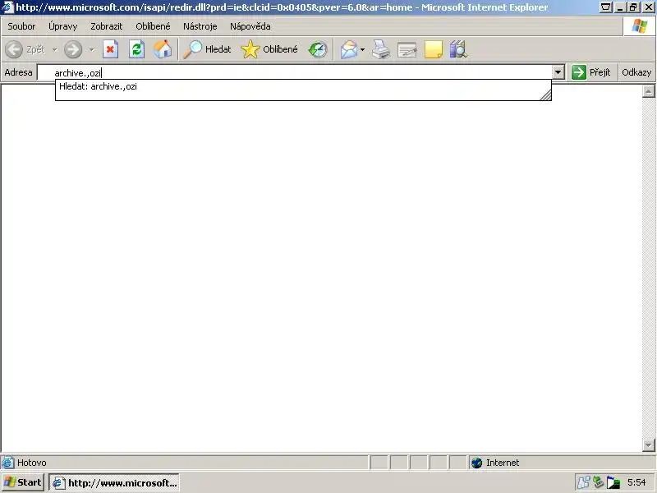Screen dimensions: 657x493
Task: Expand the address bar dropdown arrow
Action: 558,72
